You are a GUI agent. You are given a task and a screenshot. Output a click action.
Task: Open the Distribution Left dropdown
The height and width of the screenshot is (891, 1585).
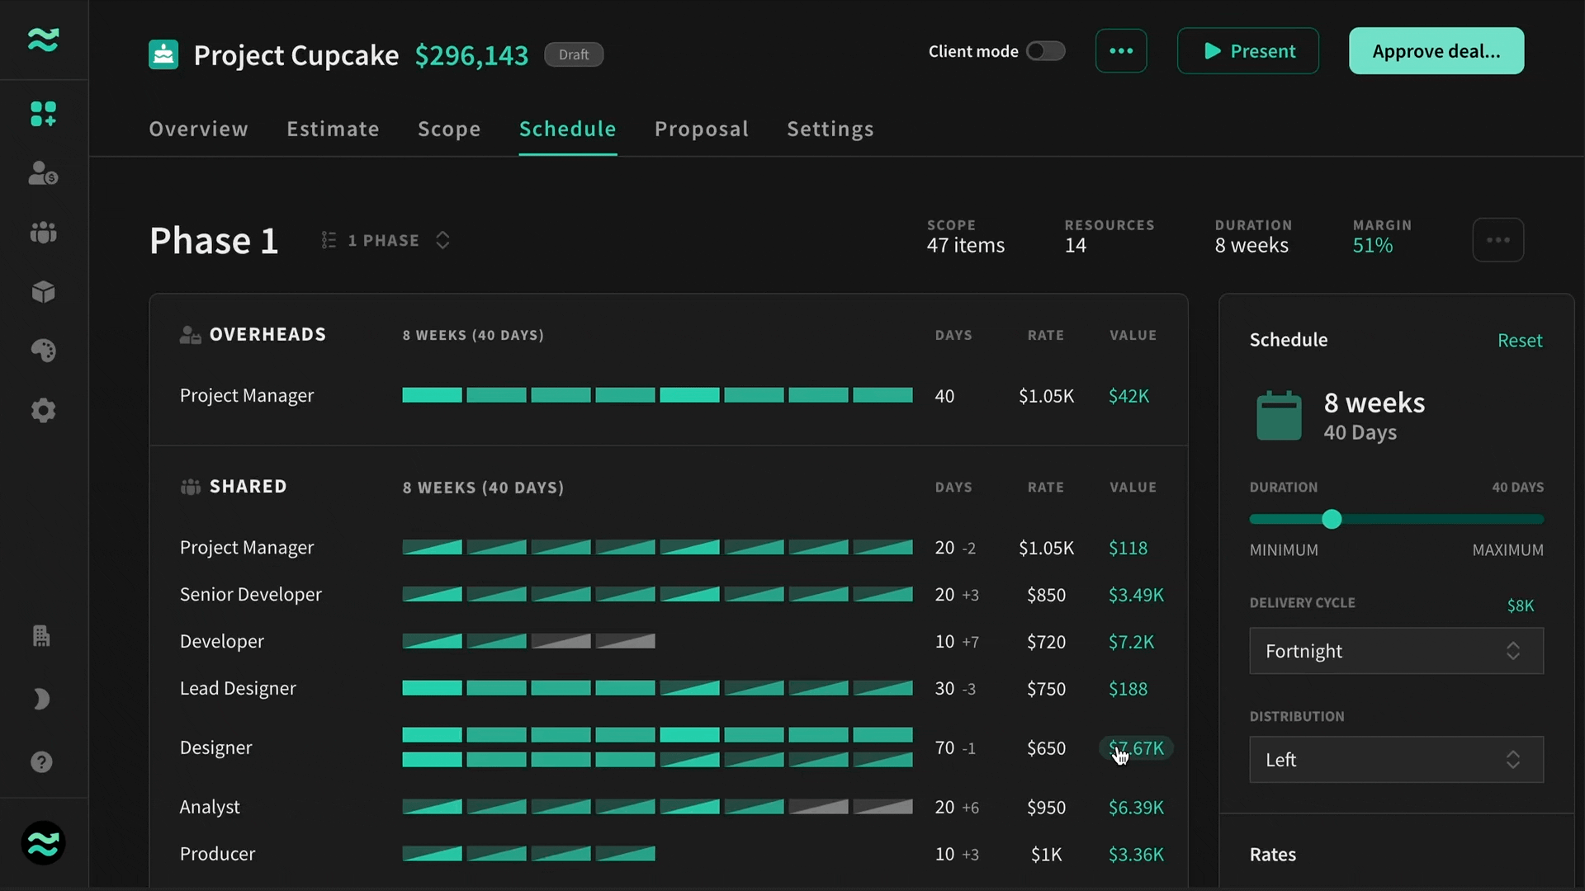tap(1396, 760)
